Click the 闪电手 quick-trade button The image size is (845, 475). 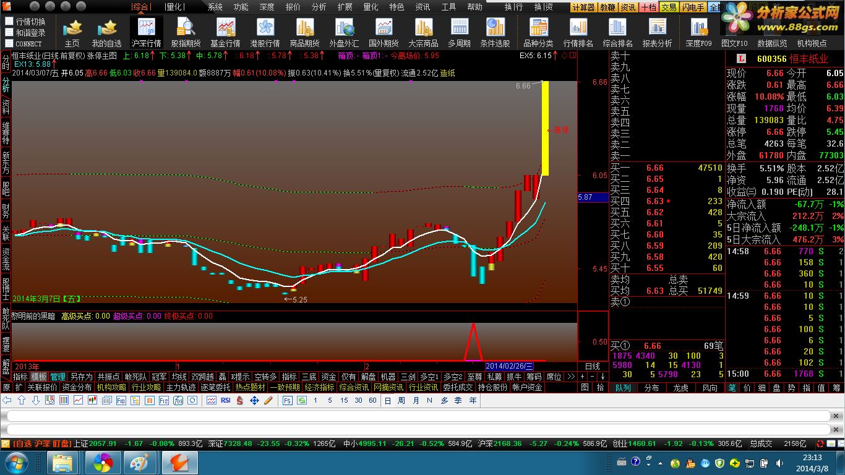tap(693, 7)
